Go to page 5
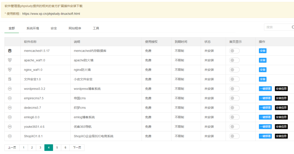The height and width of the screenshot is (154, 294). point(57,147)
